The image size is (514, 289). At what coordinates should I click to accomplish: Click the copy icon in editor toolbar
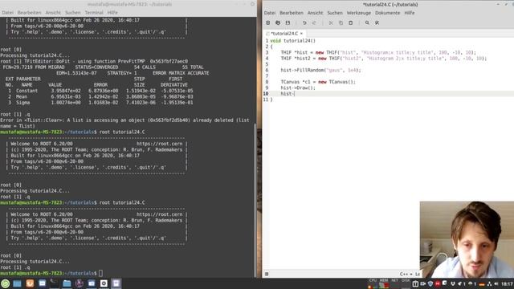(341, 23)
